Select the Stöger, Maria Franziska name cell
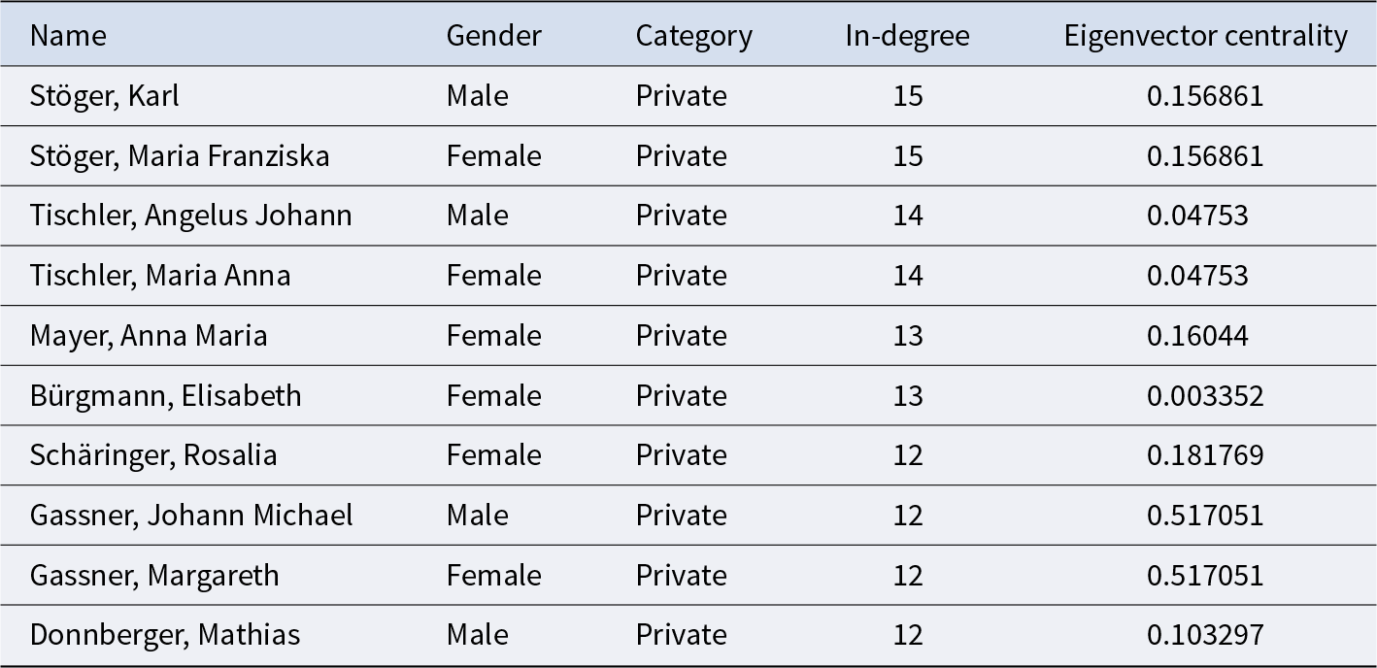The width and height of the screenshot is (1377, 668). pos(180,156)
